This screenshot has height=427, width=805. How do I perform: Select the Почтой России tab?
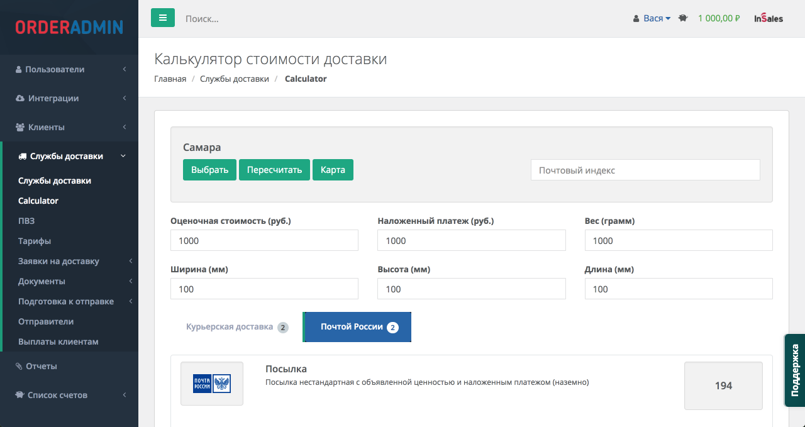pos(358,327)
